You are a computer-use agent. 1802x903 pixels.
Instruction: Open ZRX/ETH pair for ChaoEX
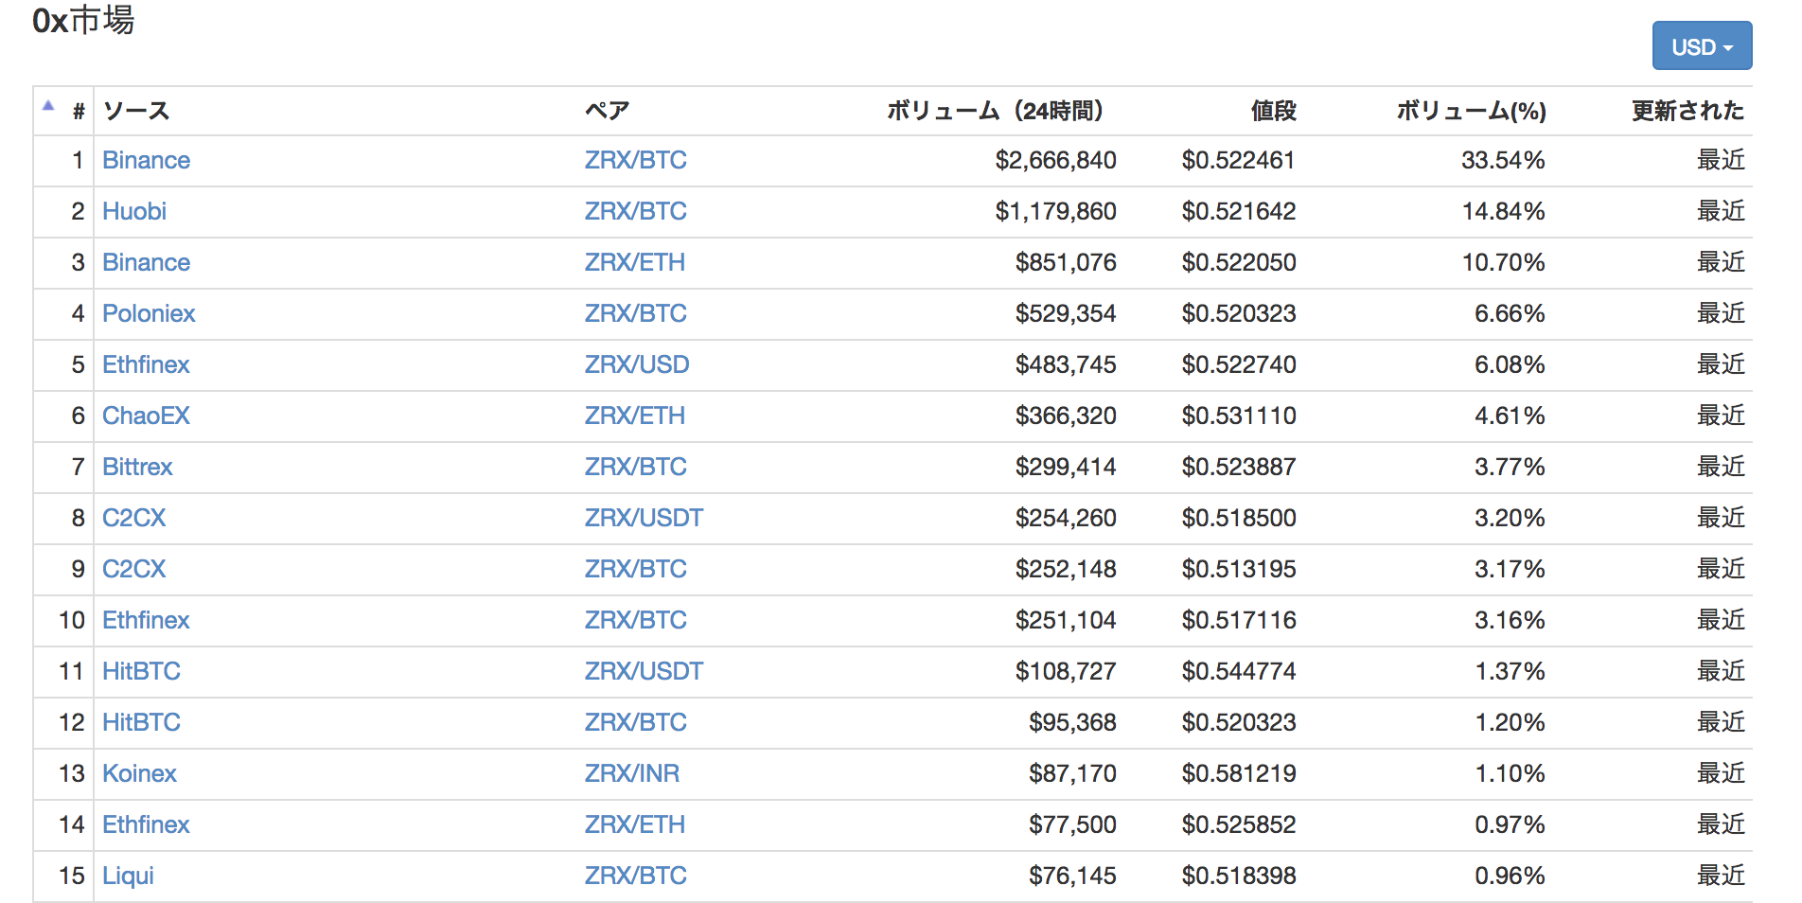pos(634,416)
